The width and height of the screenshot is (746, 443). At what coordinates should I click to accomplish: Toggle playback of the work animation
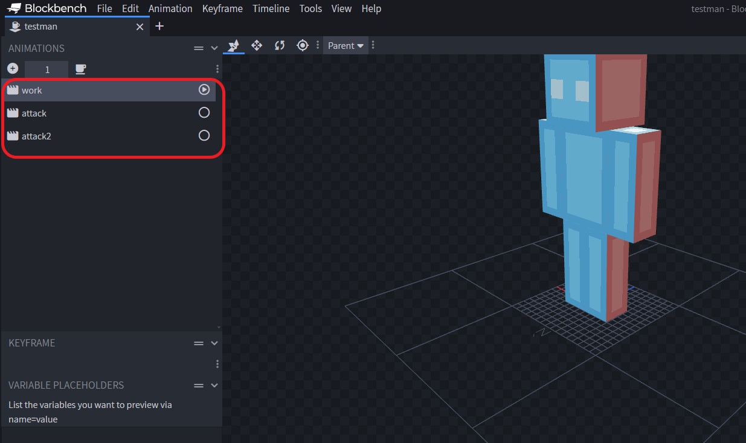coord(204,89)
